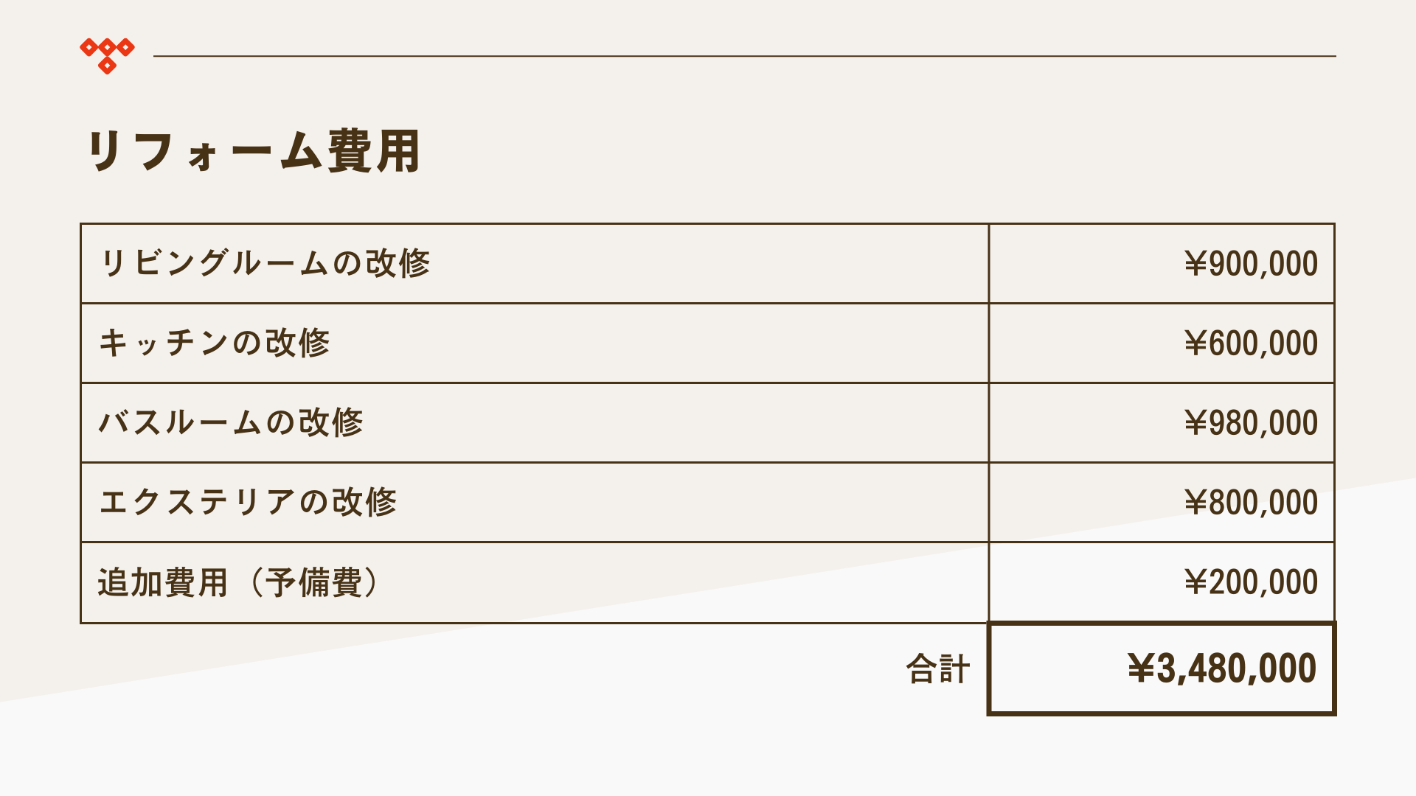Image resolution: width=1416 pixels, height=796 pixels.
Task: Select the 合計 total label
Action: (937, 669)
